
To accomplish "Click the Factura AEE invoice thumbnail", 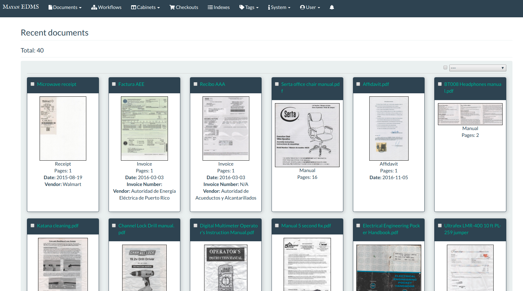I will [144, 129].
